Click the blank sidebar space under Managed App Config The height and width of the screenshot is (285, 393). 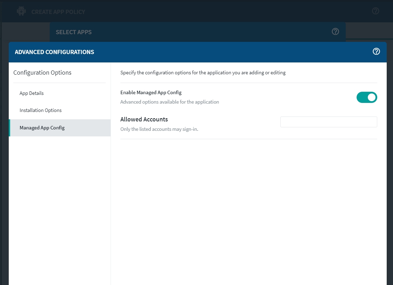click(x=59, y=209)
